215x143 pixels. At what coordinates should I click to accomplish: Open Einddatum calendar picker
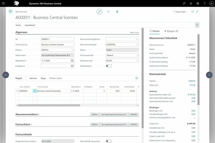click(72, 66)
